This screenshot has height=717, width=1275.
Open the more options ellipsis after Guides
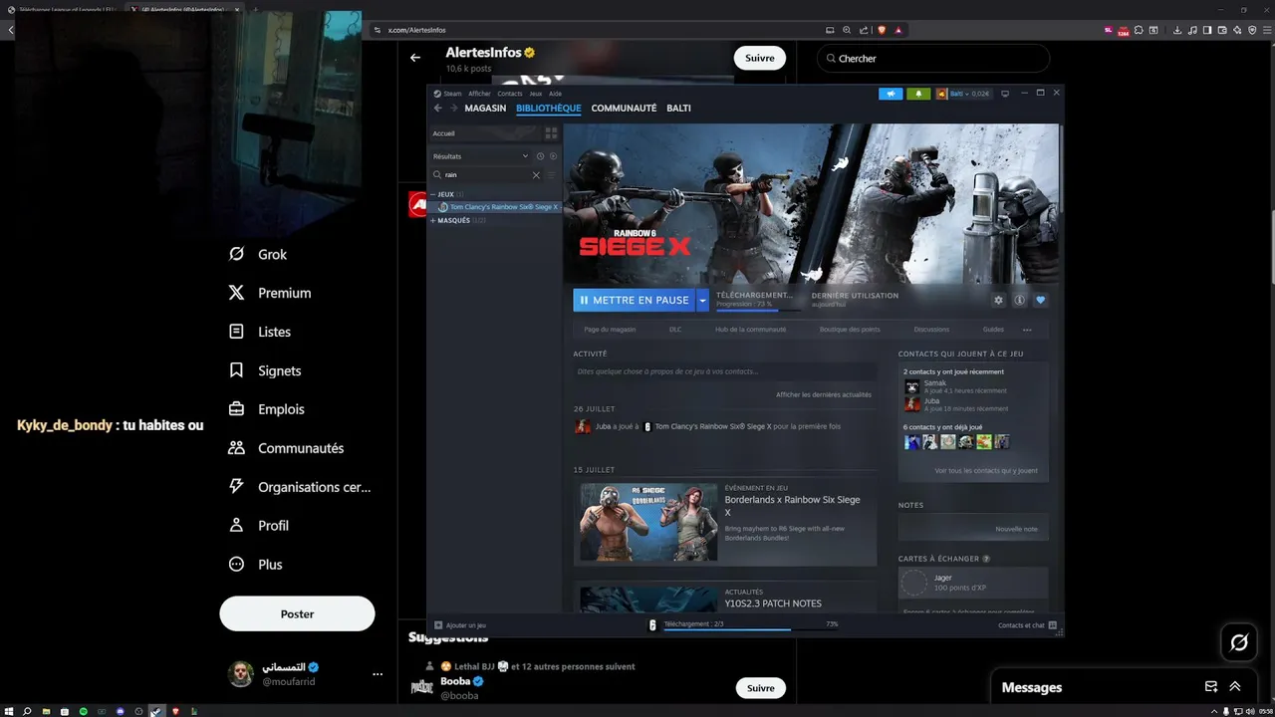(1027, 330)
